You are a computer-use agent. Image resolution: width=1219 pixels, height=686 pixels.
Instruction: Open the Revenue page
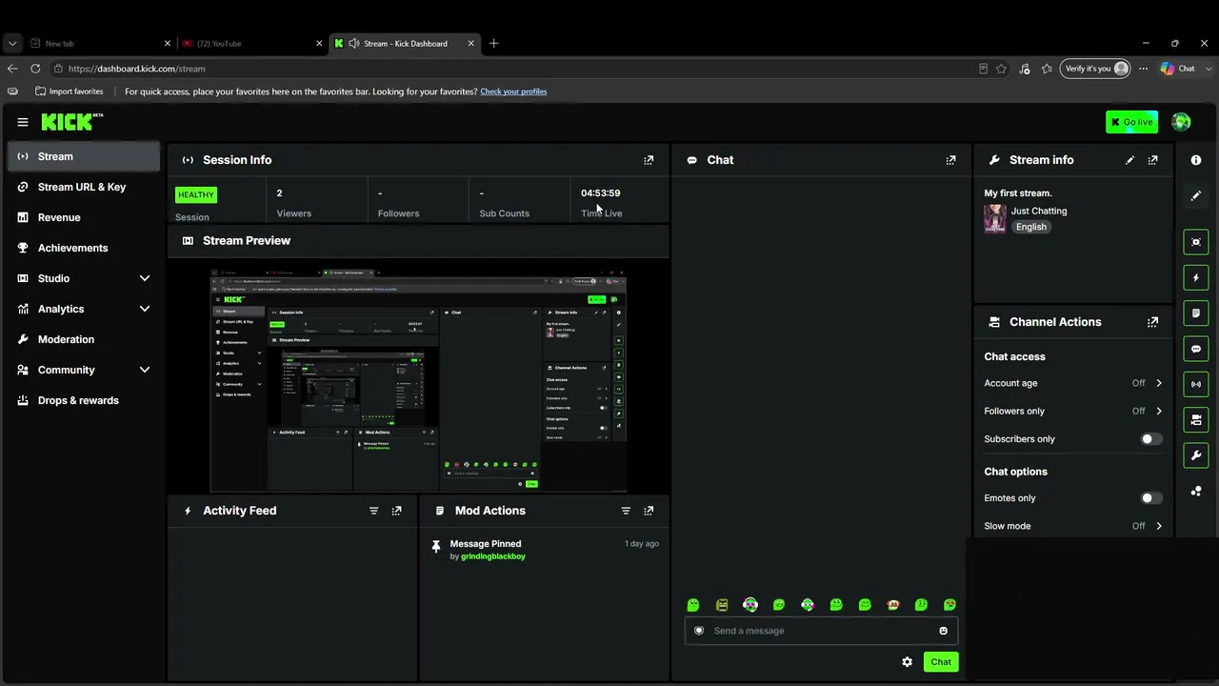point(84,217)
